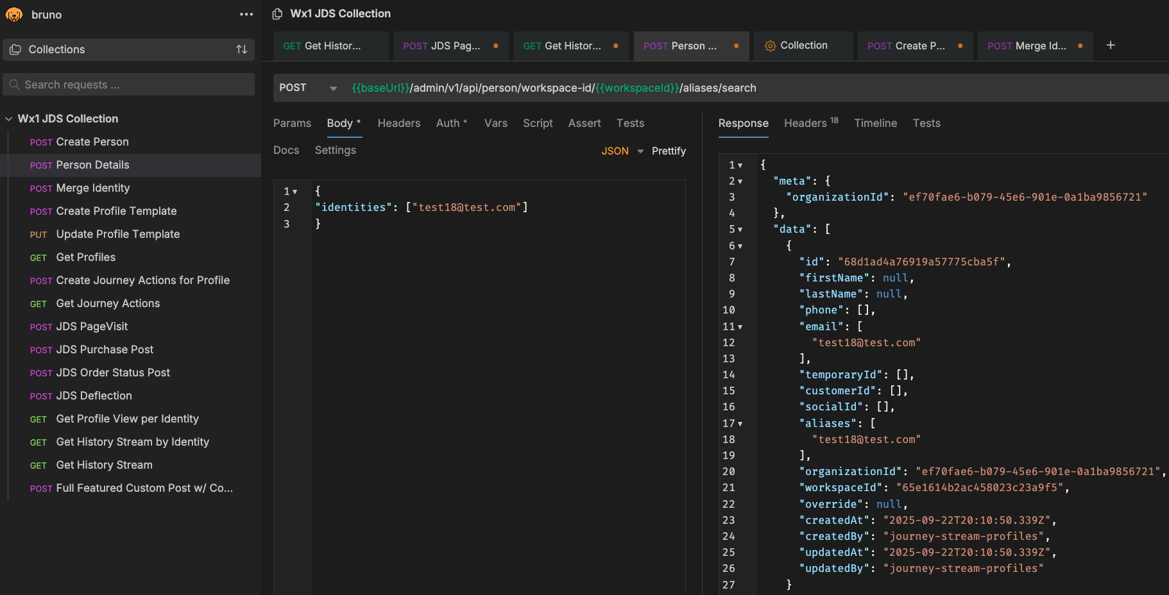Screen dimensions: 1169x595
Task: Go to the Vars tab
Action: click(495, 123)
